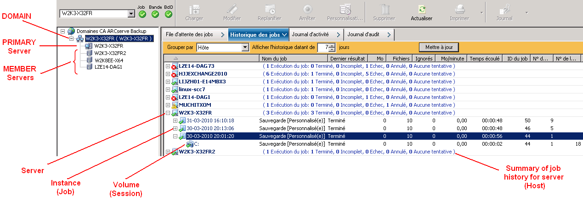The height and width of the screenshot is (202, 583).
Task: Select W2K8EE-X64 in the server tree
Action: click(109, 60)
